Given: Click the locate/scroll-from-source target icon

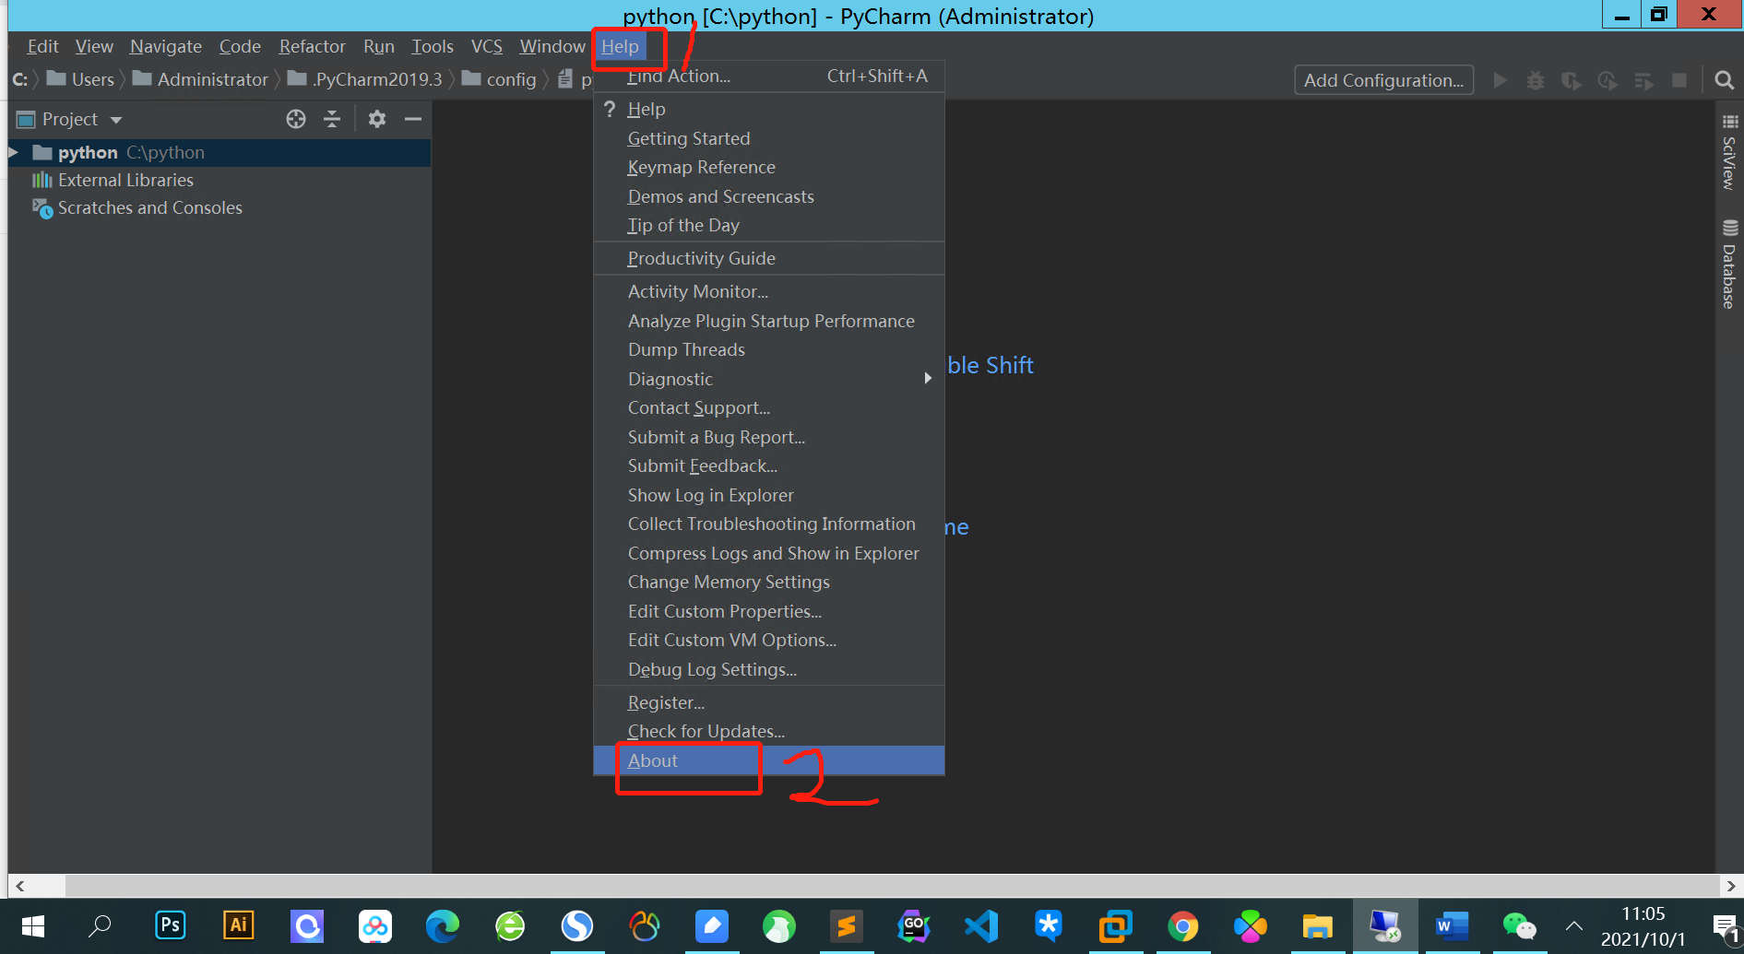Looking at the screenshot, I should click(x=296, y=119).
